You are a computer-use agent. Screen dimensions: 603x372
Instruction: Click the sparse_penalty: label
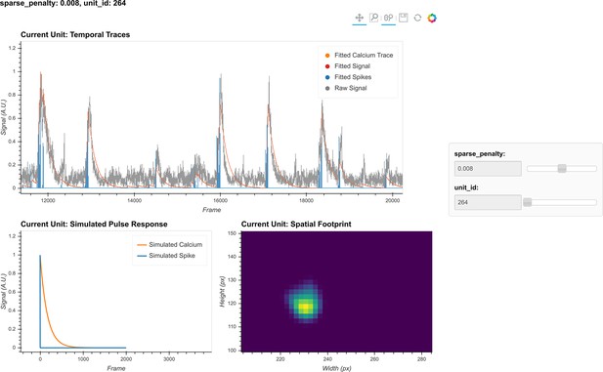click(x=480, y=153)
